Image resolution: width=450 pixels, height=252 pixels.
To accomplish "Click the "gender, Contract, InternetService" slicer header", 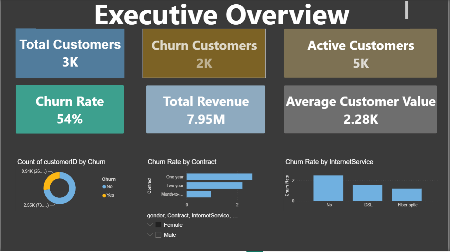I will [x=193, y=216].
